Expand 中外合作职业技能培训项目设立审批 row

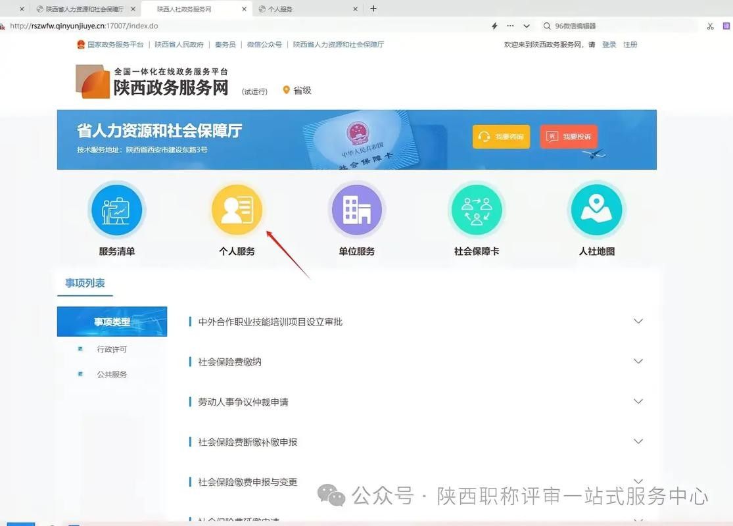pyautogui.click(x=638, y=322)
